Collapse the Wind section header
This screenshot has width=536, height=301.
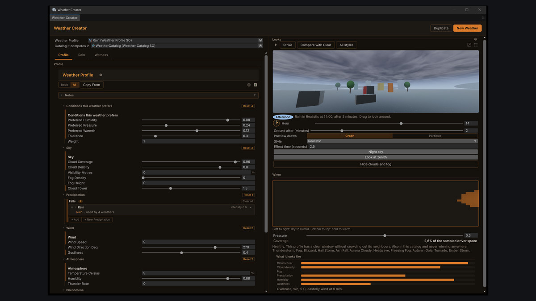[70, 228]
